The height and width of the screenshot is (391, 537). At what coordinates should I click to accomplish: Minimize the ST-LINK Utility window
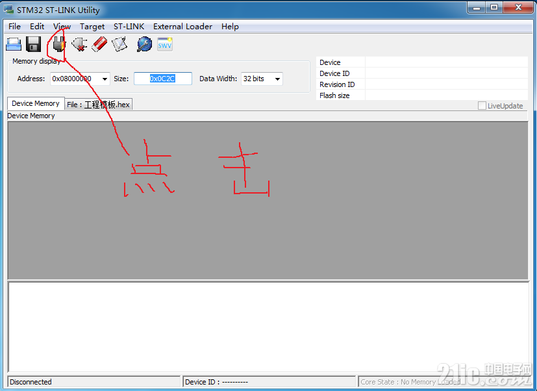pyautogui.click(x=477, y=8)
